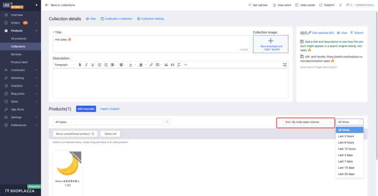Open the indent options icon
Viewport: 378px width, 196px height.
(113, 65)
